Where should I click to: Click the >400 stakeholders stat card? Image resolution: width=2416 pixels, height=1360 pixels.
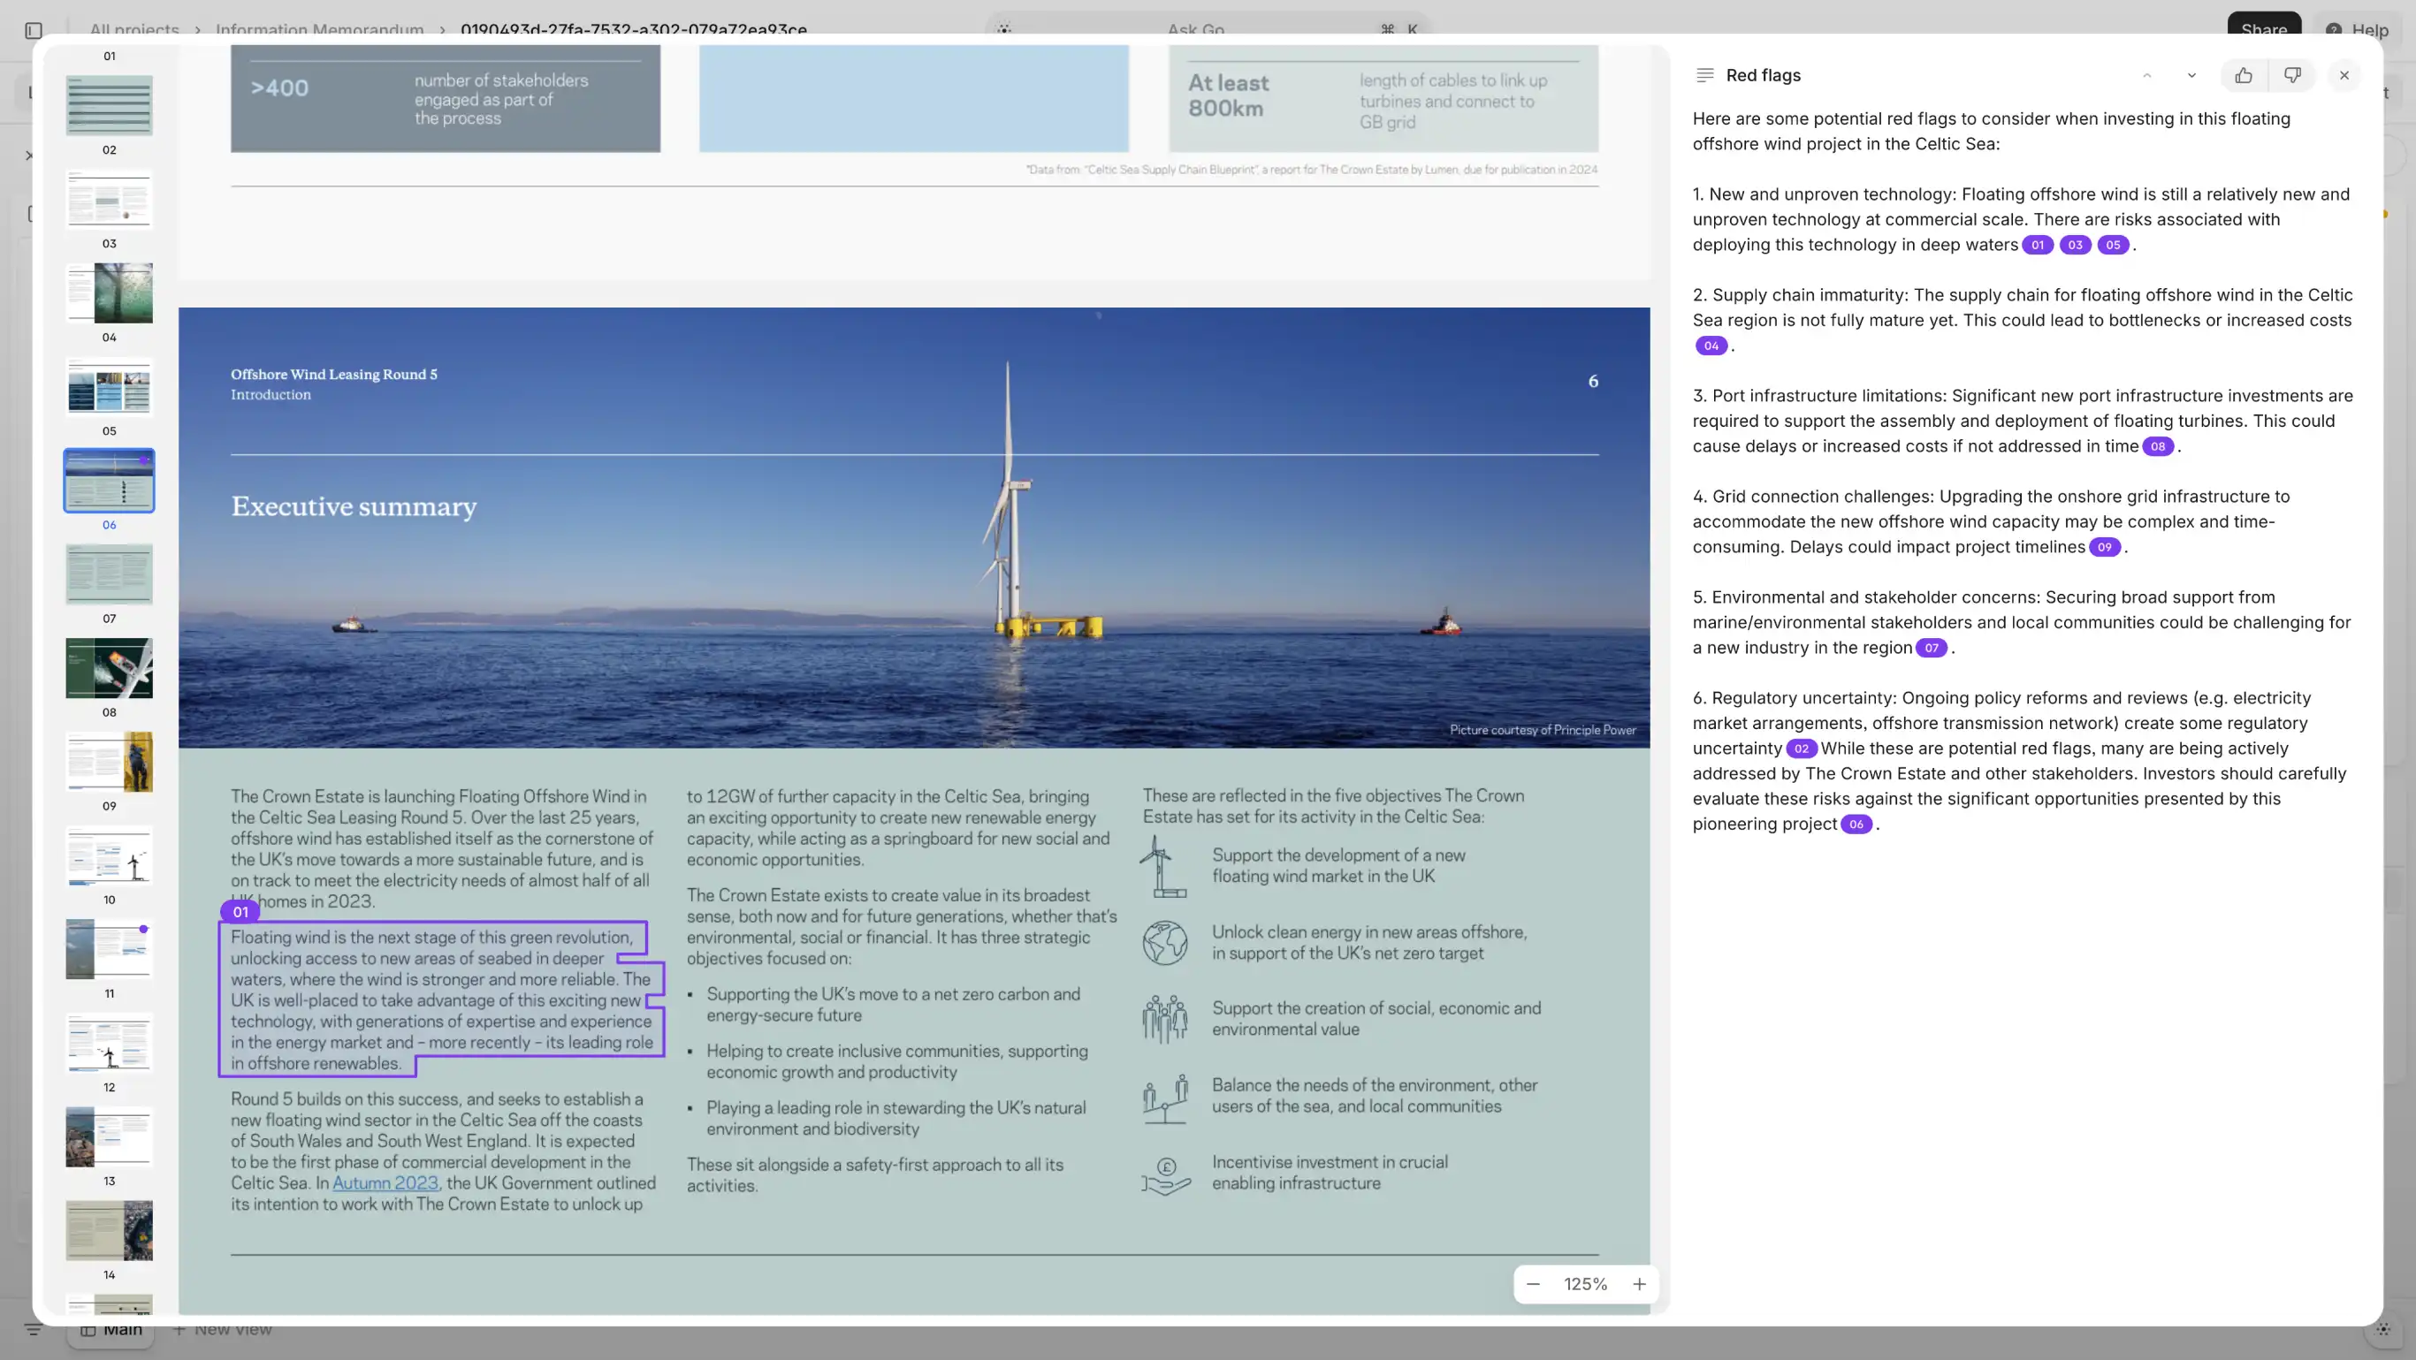pyautogui.click(x=446, y=98)
